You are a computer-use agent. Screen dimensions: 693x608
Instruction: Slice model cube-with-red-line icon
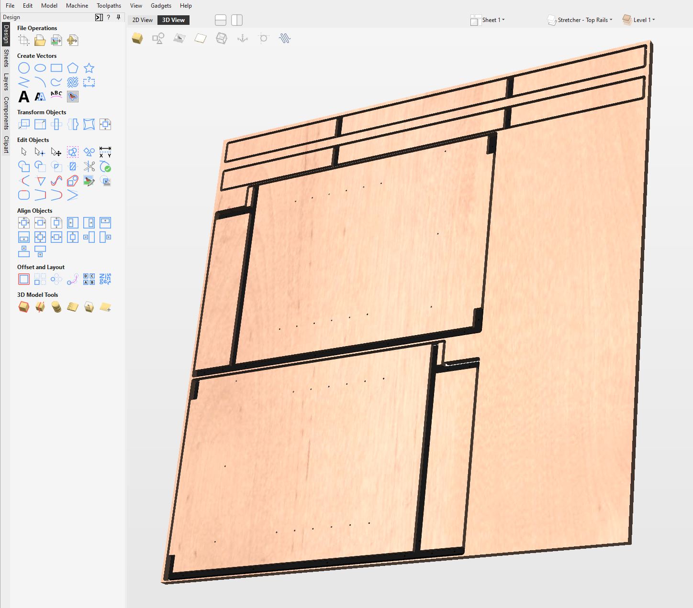point(40,307)
